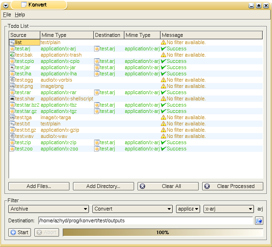
Task: Click the second Mime Type column header
Action: click(x=142, y=35)
